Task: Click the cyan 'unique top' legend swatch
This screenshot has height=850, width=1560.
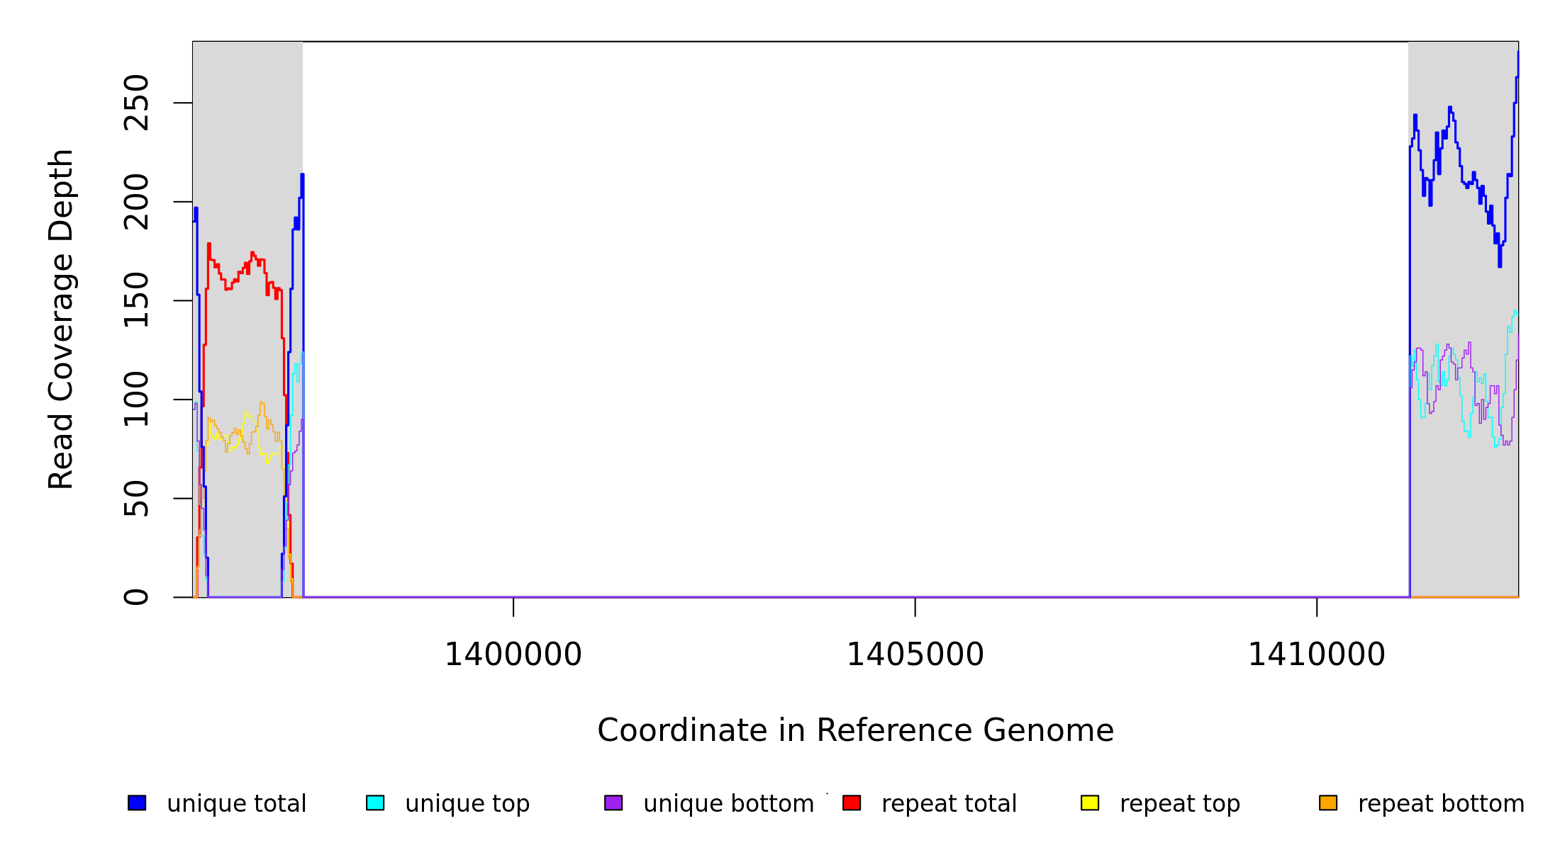Action: pyautogui.click(x=375, y=803)
